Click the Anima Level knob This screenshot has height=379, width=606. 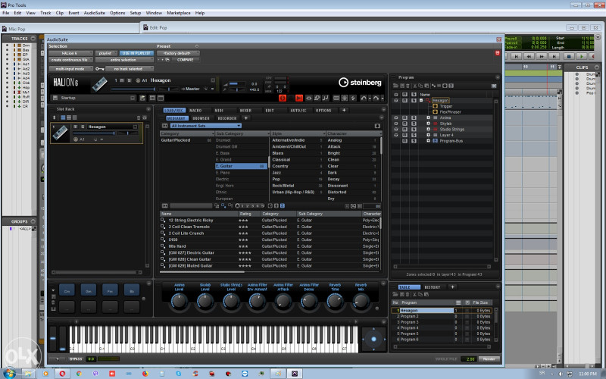(x=179, y=301)
